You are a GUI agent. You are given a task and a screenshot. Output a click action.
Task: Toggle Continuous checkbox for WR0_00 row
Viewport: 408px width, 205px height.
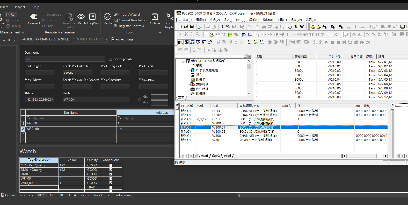[x=111, y=183]
